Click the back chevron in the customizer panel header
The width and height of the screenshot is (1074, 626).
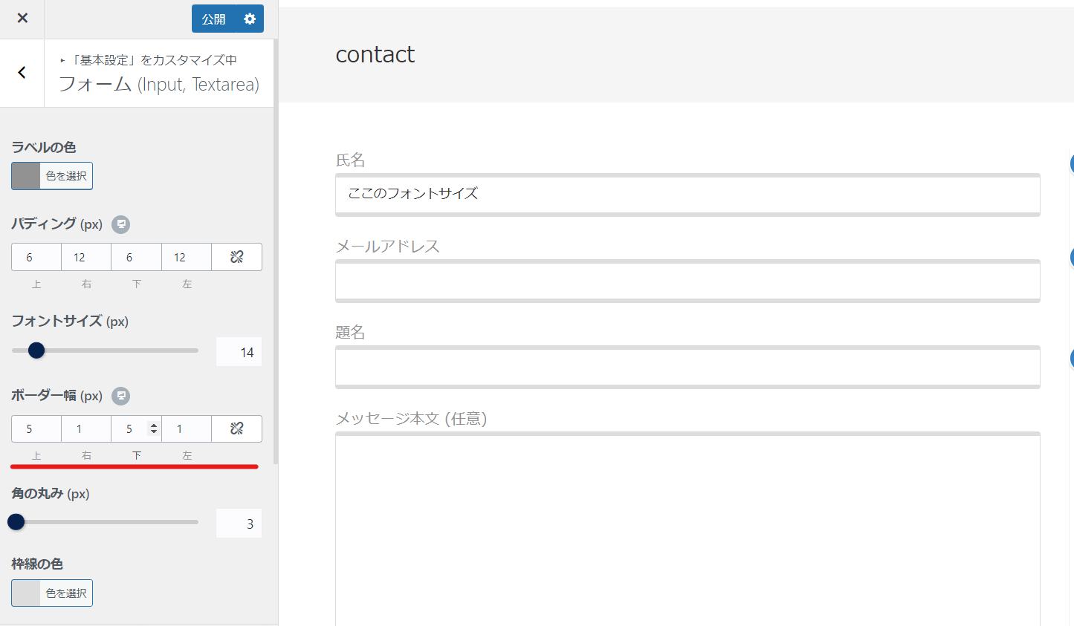[21, 72]
